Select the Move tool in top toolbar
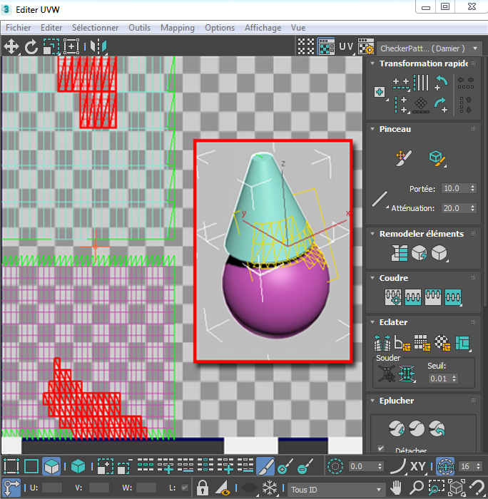 click(x=11, y=47)
